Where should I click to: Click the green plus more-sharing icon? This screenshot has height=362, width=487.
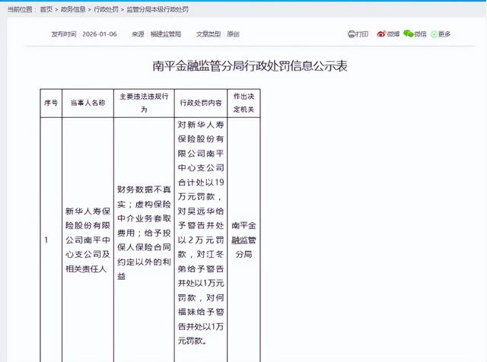[x=434, y=34]
